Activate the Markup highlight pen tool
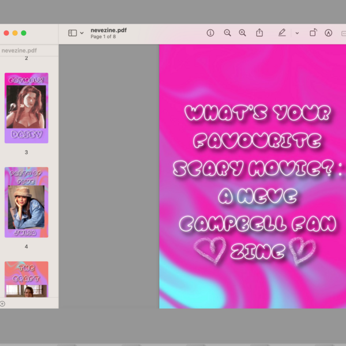The width and height of the screenshot is (346, 346). pos(282,33)
